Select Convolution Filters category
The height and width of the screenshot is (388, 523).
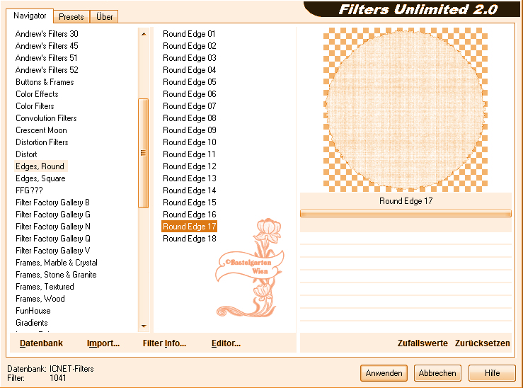click(x=46, y=118)
